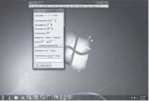Click the TM Calibration Parameters title icon
The width and height of the screenshot is (149, 101).
point(35,10)
